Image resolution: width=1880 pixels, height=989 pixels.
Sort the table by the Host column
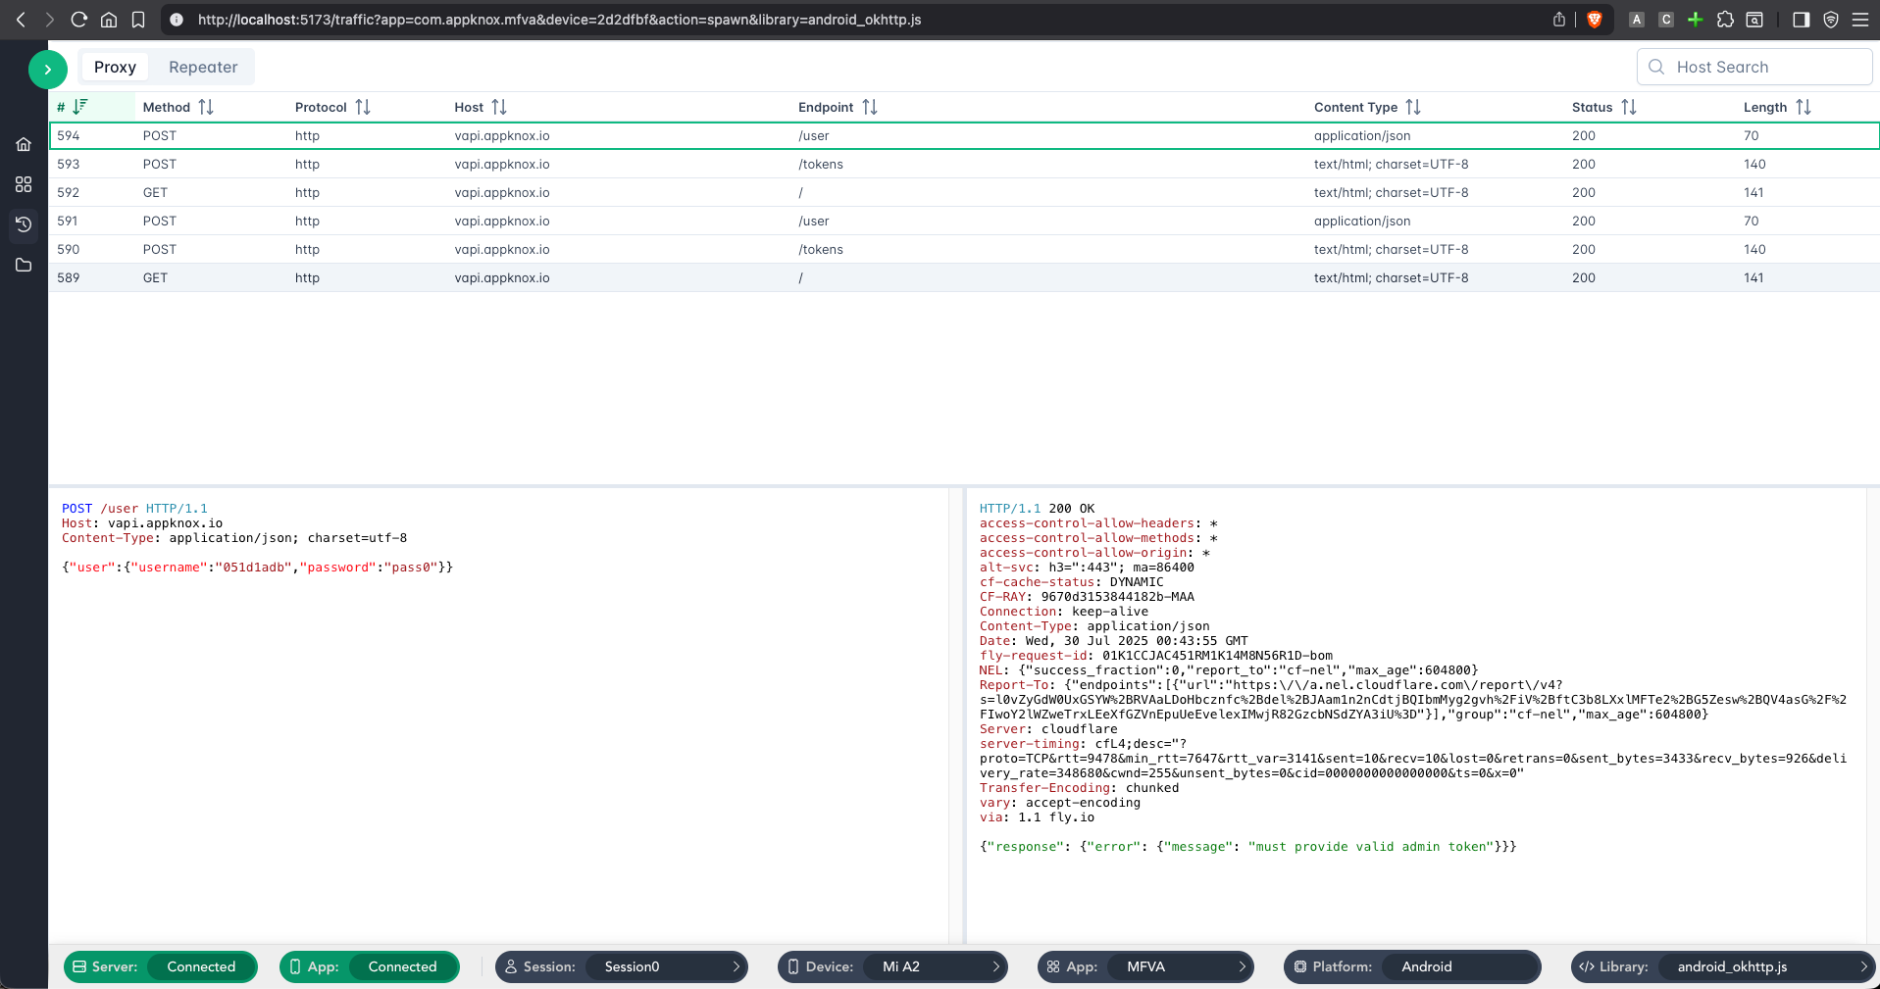[499, 107]
